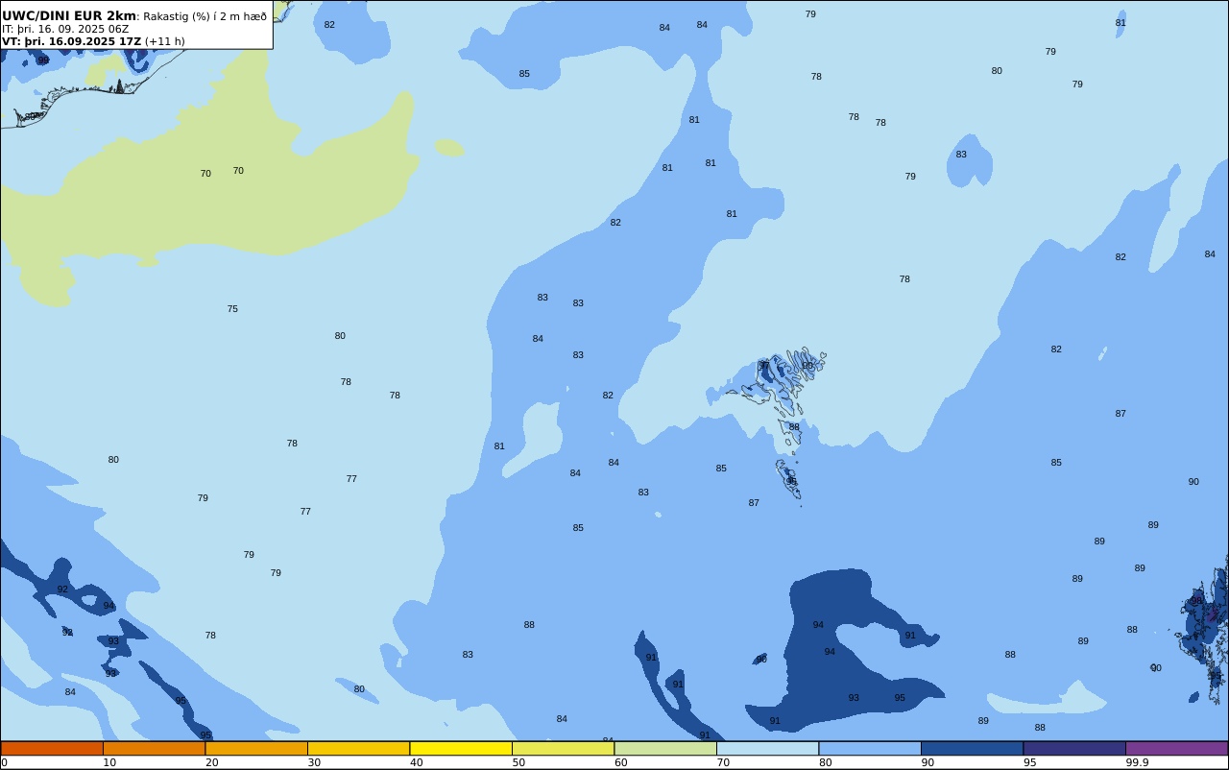This screenshot has width=1229, height=770.
Task: Select the 10–20 orange legend swatch
Action: (154, 748)
